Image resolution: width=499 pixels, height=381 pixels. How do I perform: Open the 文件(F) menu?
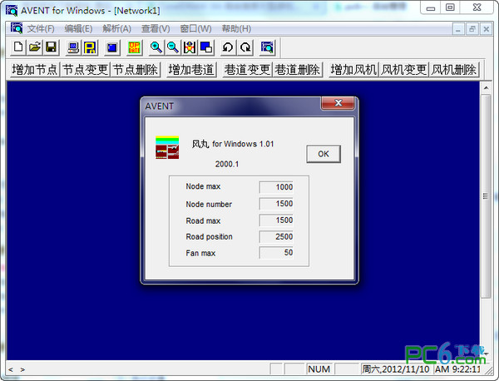click(x=41, y=28)
